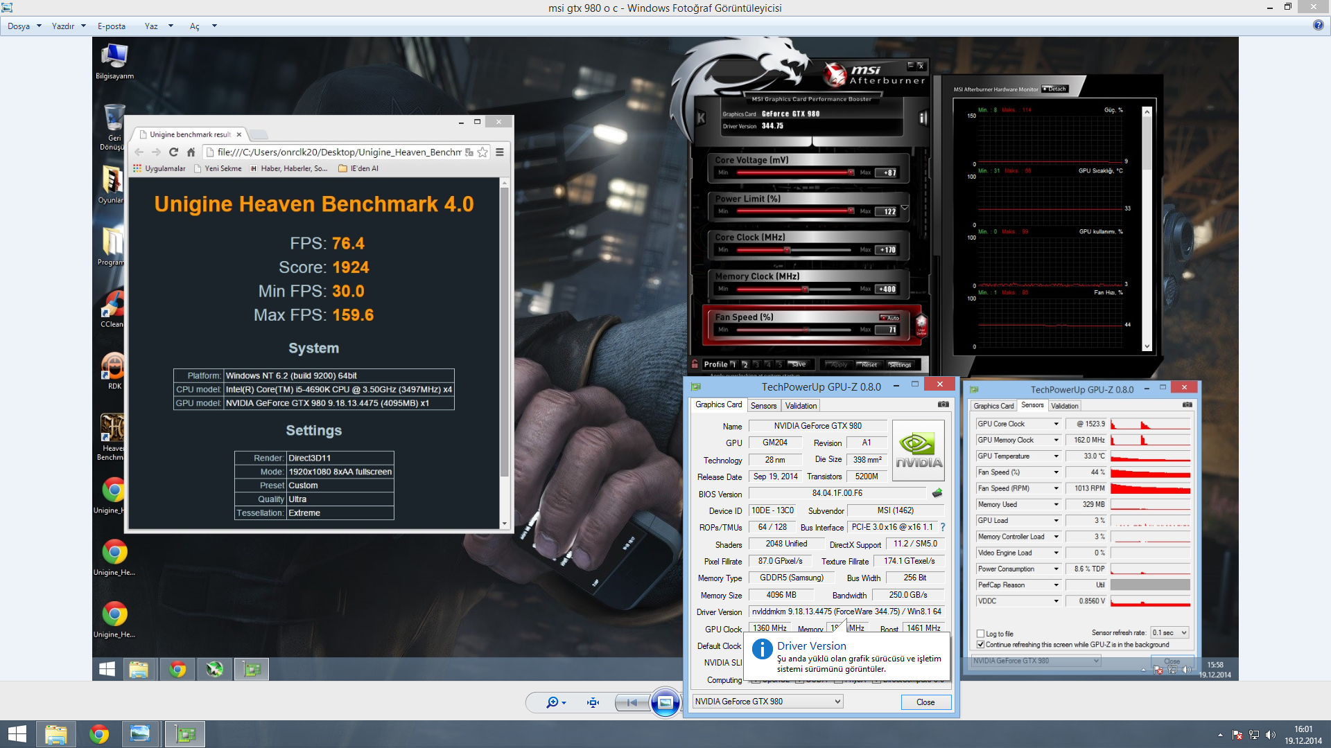The width and height of the screenshot is (1331, 748).
Task: Click Close button in front GPU-Z window
Action: click(x=925, y=702)
